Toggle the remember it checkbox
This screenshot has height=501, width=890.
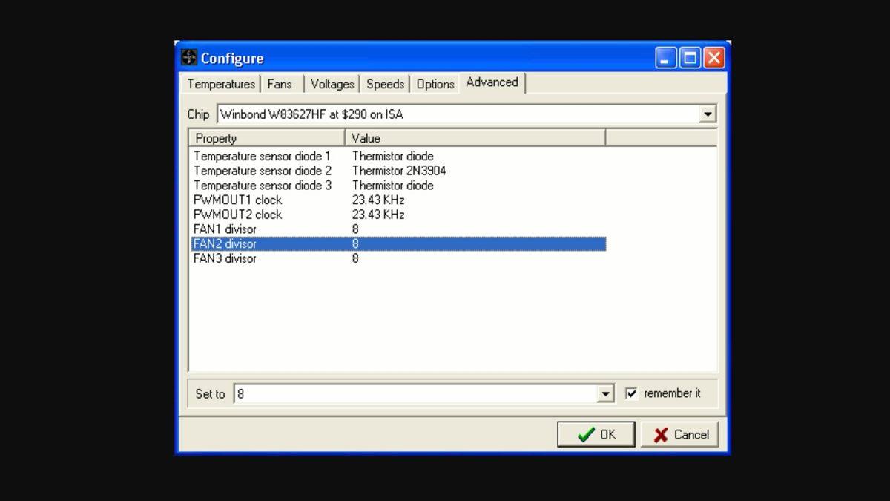[x=632, y=393]
